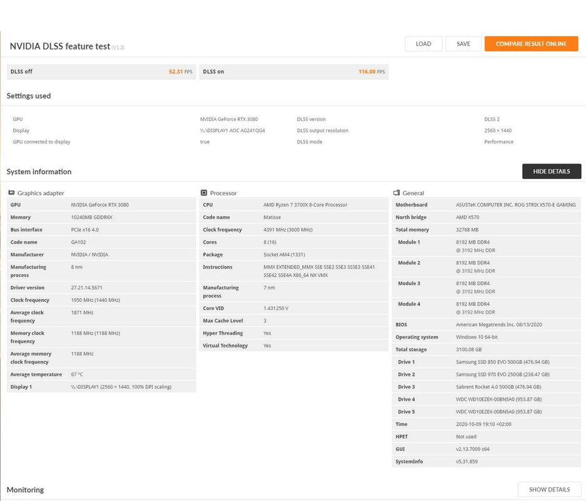Click CPU clock frequency 4391 MHz
Screen dimensions: 586x501
(x=288, y=230)
